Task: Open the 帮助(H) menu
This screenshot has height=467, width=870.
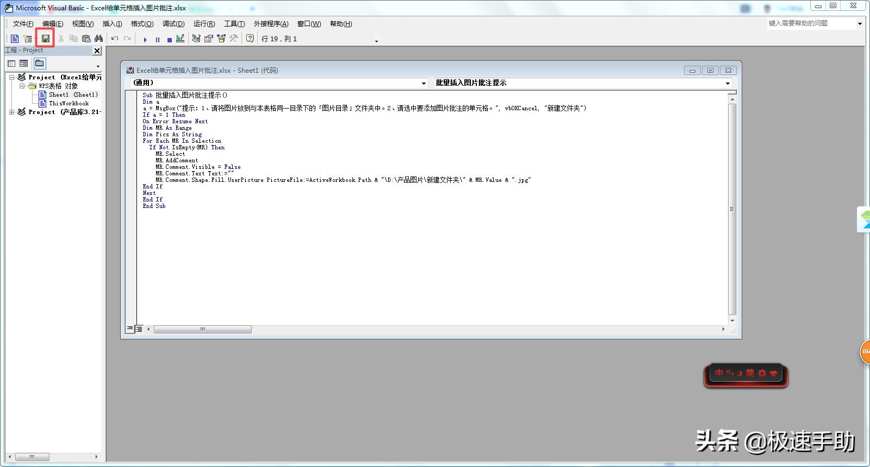Action: [341, 24]
